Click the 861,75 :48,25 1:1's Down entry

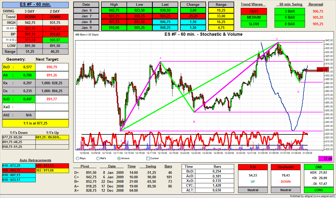(19, 142)
